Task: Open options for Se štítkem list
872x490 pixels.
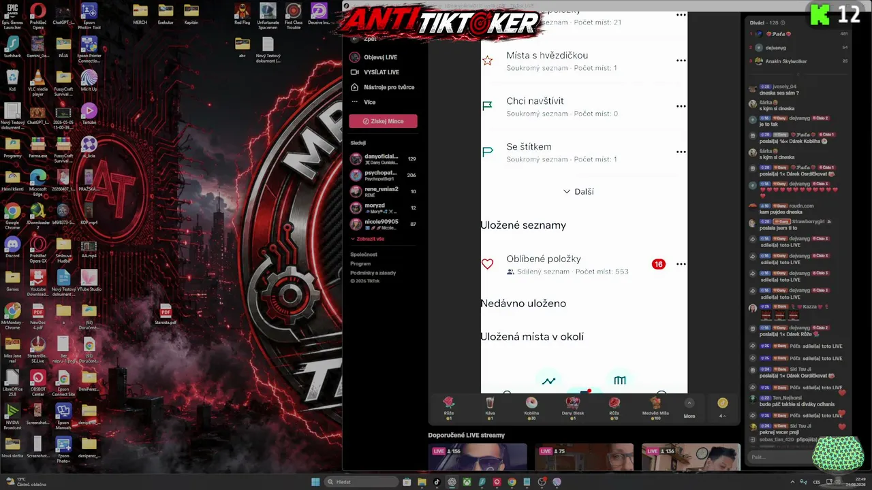Action: pos(681,152)
